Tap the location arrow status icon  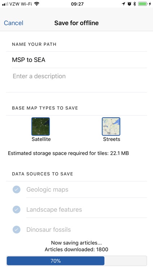pos(124,4)
